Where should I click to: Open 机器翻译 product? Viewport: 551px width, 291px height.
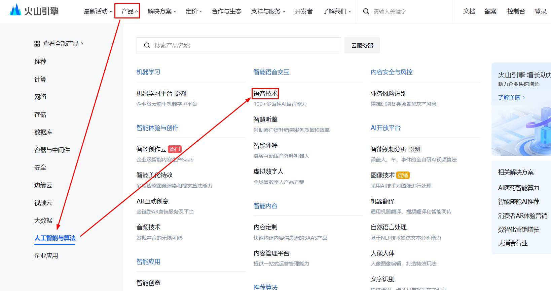point(382,201)
